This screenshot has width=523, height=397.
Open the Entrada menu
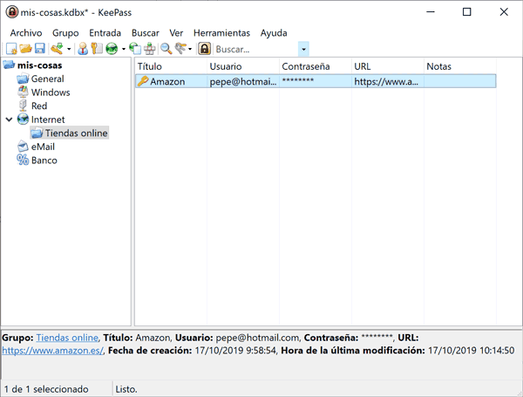coord(105,33)
